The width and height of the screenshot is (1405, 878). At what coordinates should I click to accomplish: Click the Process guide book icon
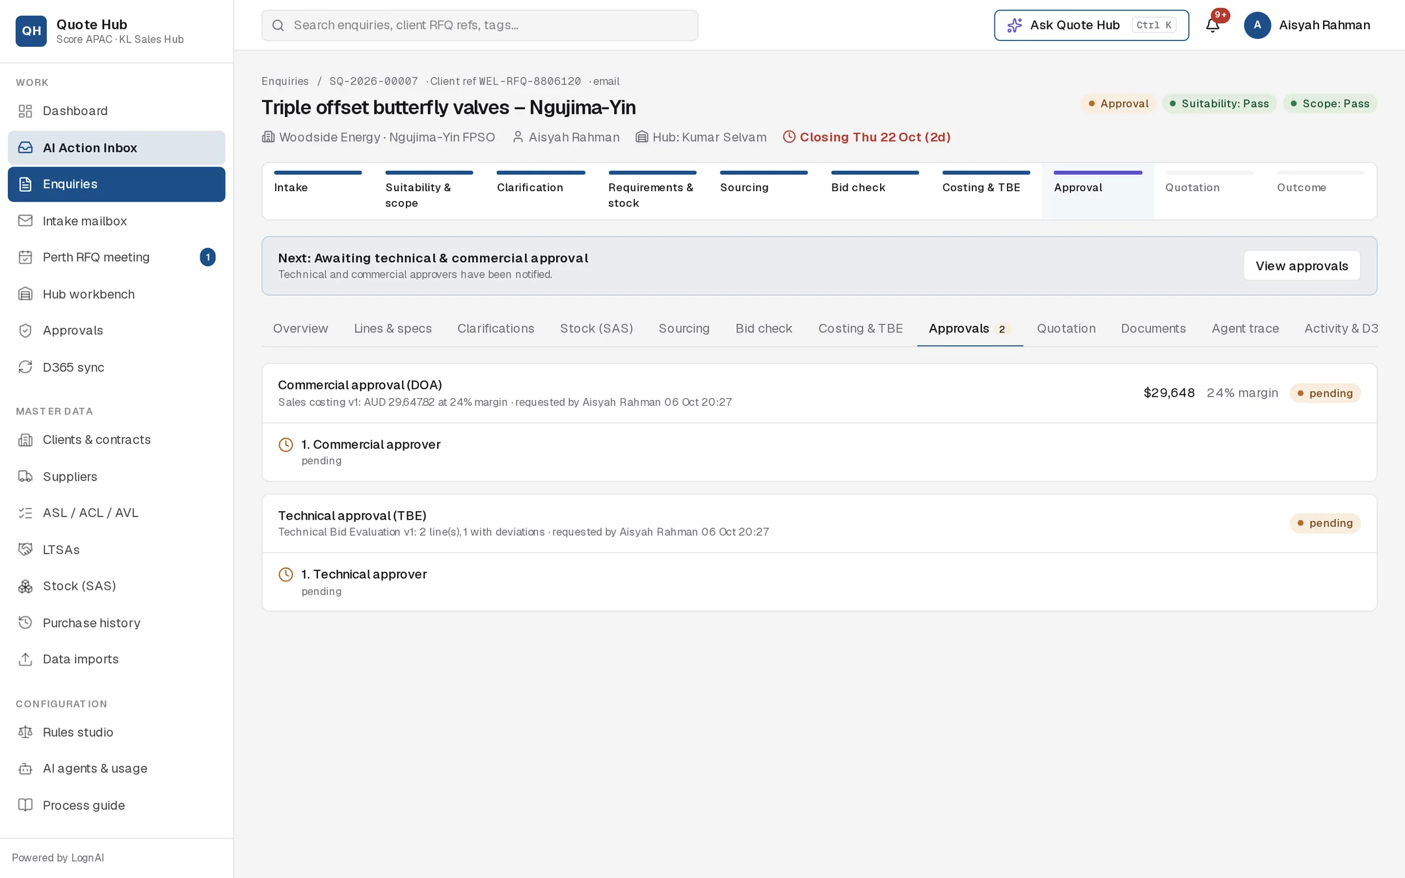click(25, 805)
